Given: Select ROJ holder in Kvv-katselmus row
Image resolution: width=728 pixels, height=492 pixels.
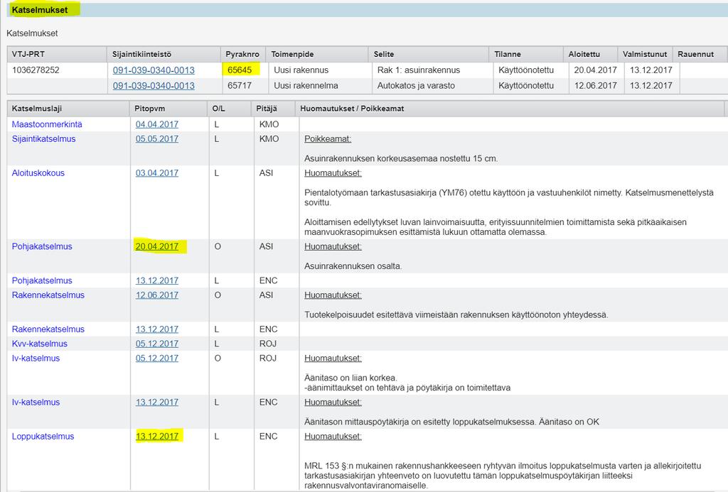Looking at the screenshot, I should tap(268, 344).
